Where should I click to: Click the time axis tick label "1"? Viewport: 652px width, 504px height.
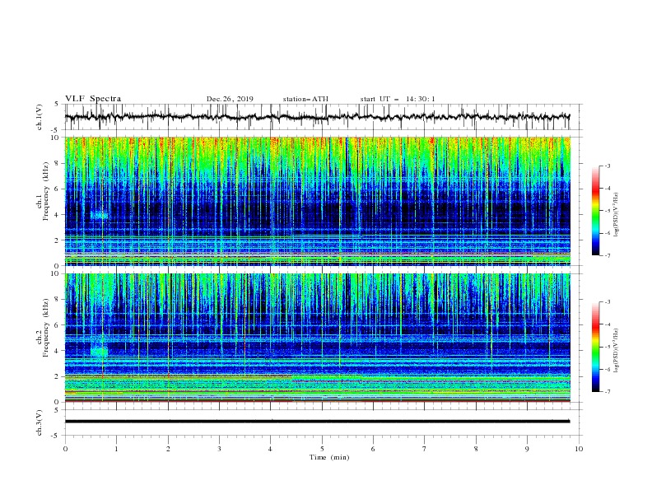[x=117, y=449]
